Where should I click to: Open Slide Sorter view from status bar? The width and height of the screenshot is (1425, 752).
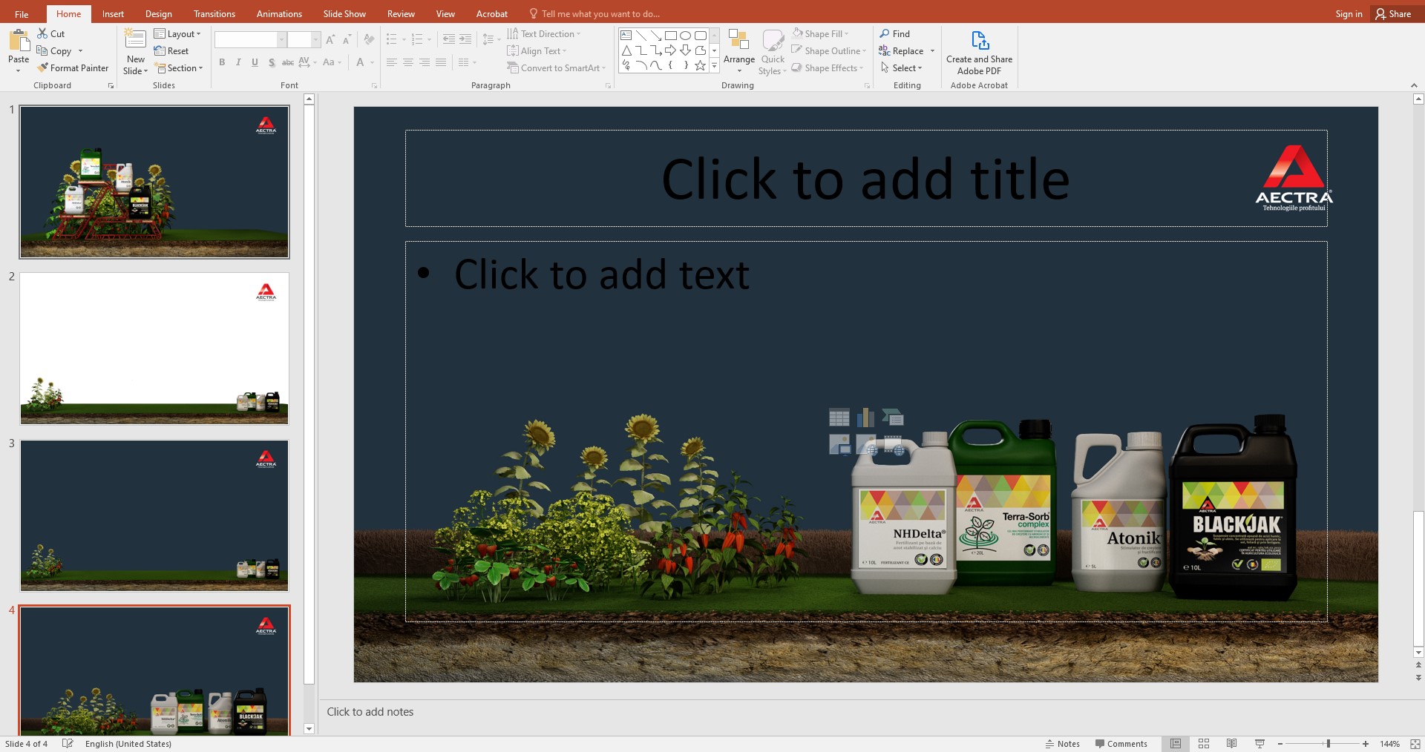coord(1204,743)
